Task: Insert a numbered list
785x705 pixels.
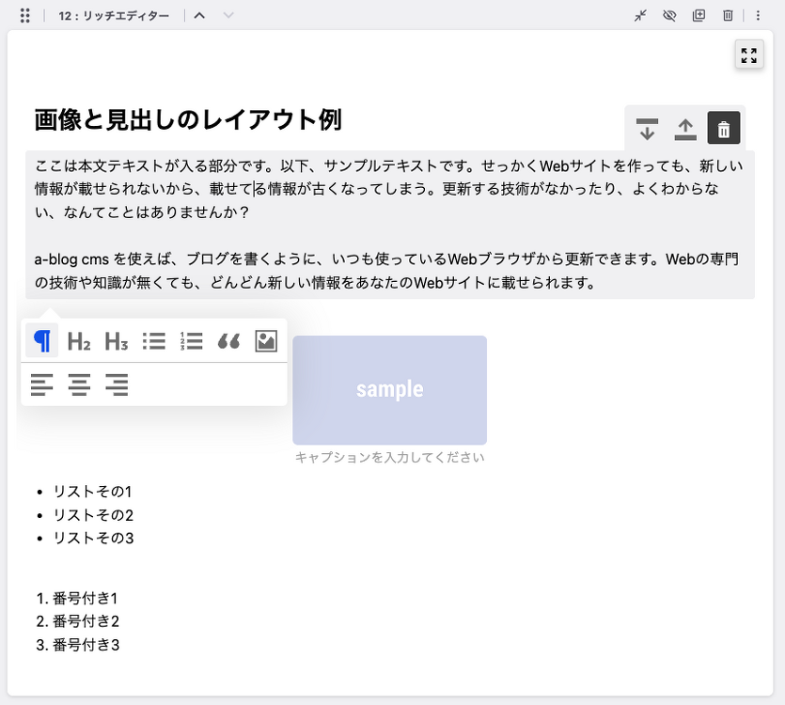Action: click(191, 340)
